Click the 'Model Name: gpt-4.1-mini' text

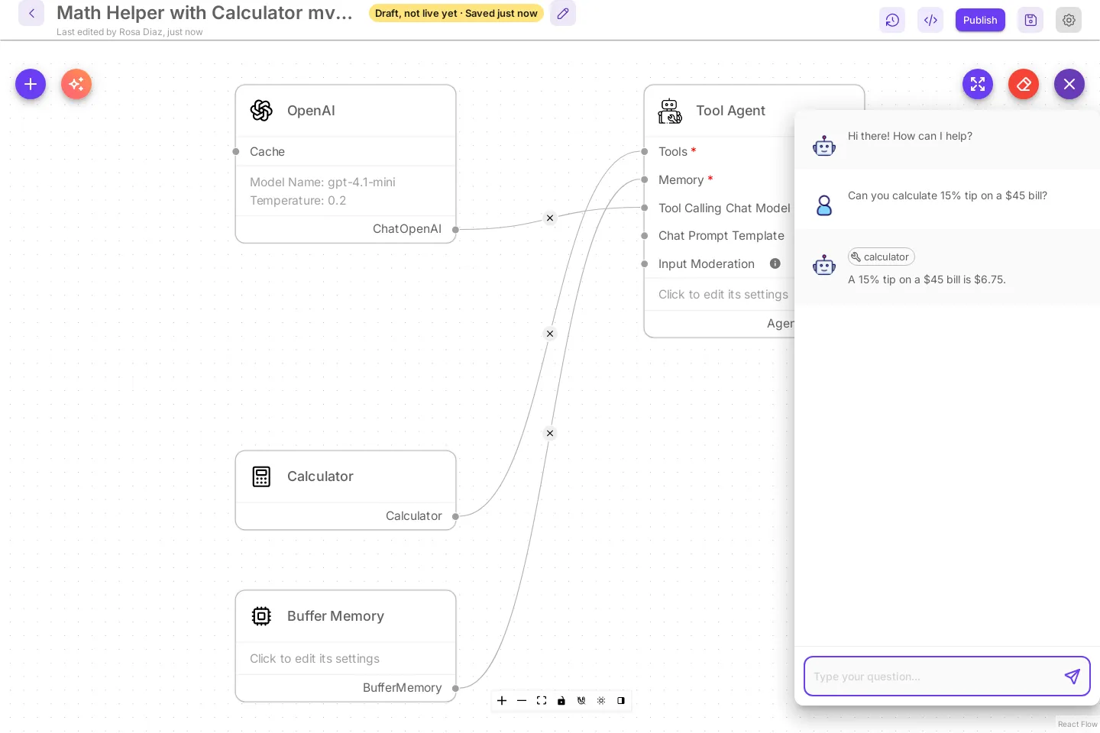click(322, 182)
